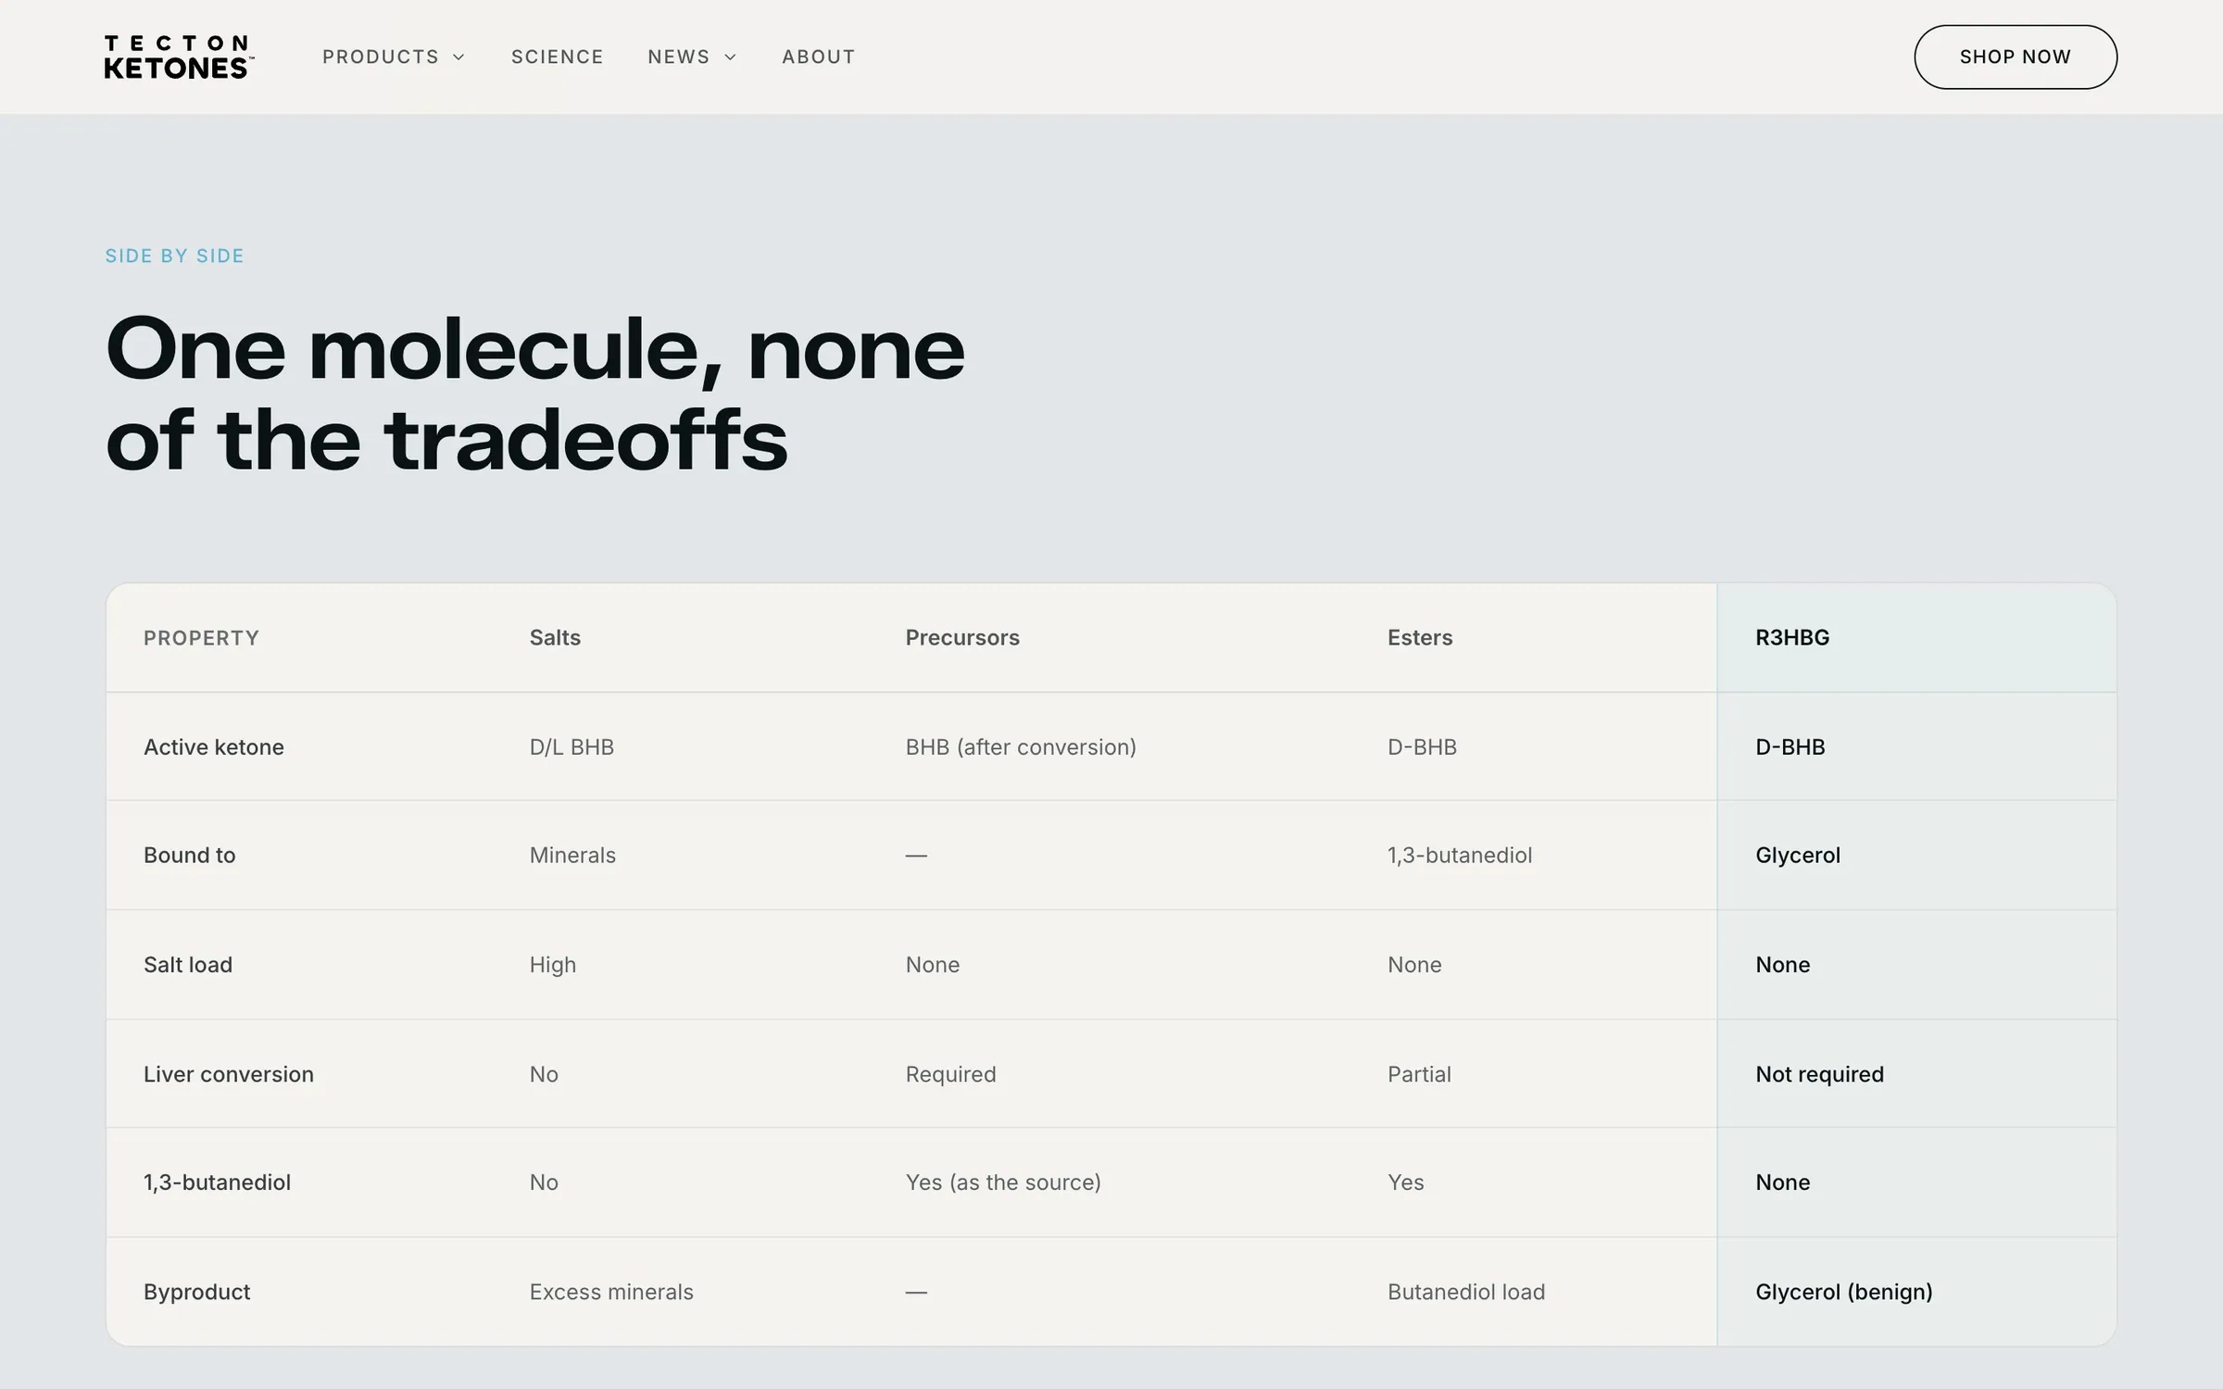Click the 'Not required' cell
Image resolution: width=2223 pixels, height=1389 pixels.
pos(1819,1074)
